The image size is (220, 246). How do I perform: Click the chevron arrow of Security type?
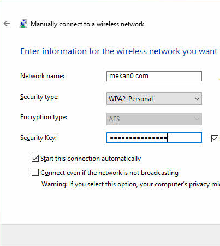(x=197, y=99)
